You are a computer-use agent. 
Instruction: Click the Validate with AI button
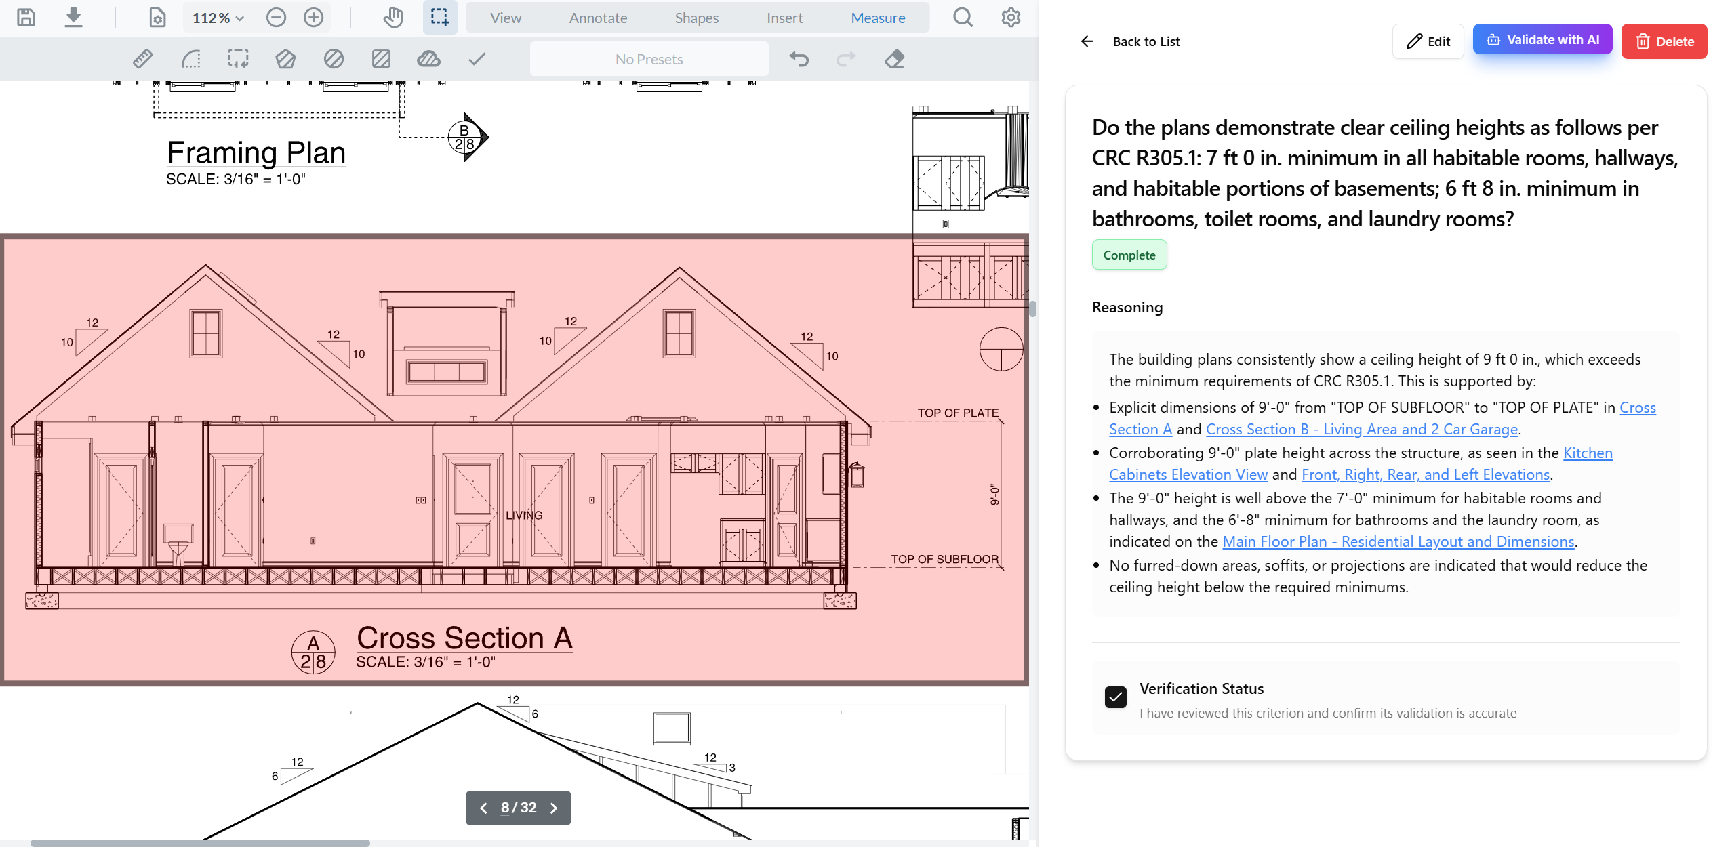click(1542, 41)
